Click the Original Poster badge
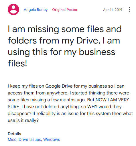The width and height of the screenshot is (136, 146). click(65, 10)
